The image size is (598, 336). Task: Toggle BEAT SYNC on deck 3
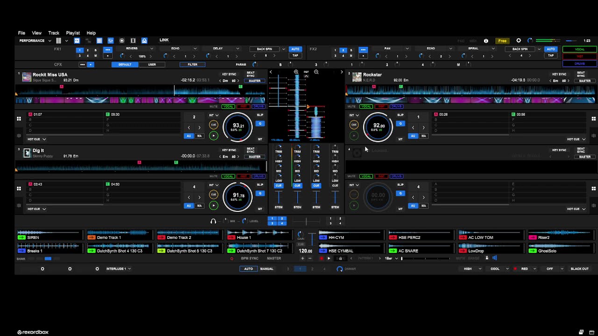point(251,150)
